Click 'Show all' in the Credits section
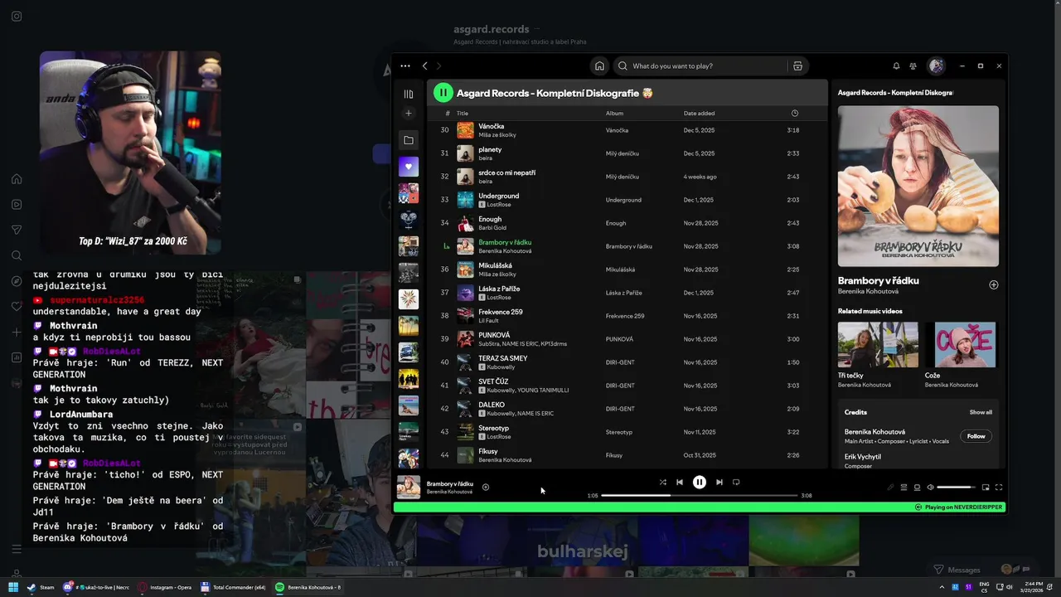Image resolution: width=1061 pixels, height=597 pixels. (981, 412)
